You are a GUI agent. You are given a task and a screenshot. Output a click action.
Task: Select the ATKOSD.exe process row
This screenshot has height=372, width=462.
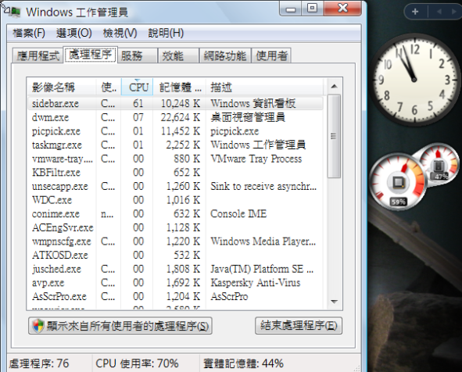click(x=175, y=255)
